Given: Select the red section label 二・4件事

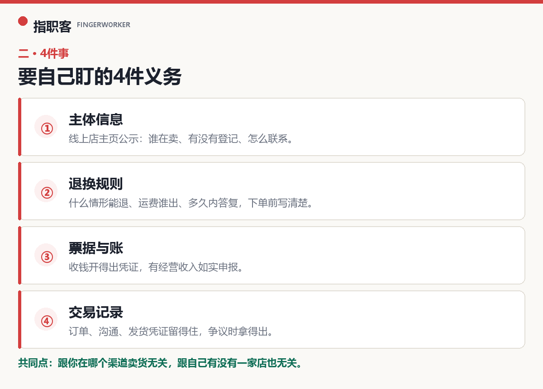Looking at the screenshot, I should [x=43, y=53].
